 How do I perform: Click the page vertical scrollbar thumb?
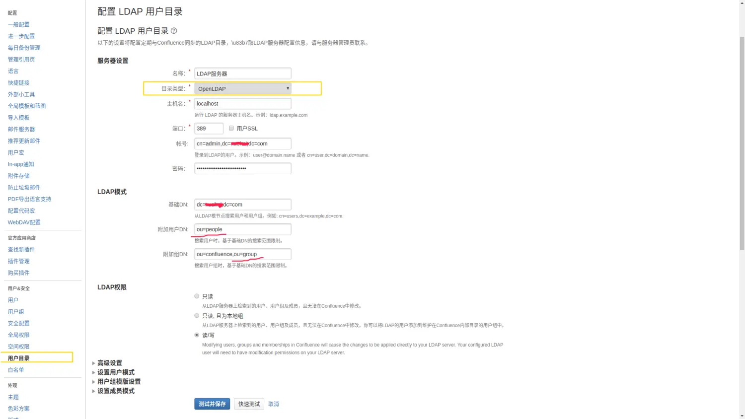[742, 143]
